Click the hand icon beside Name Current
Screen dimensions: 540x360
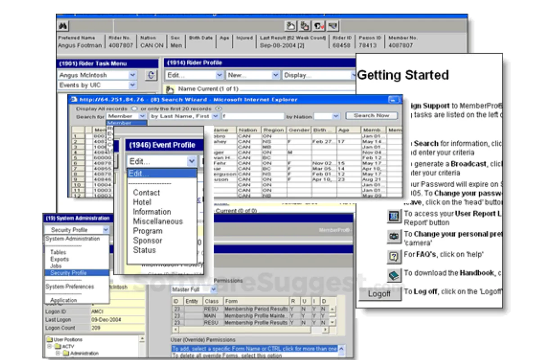171,89
